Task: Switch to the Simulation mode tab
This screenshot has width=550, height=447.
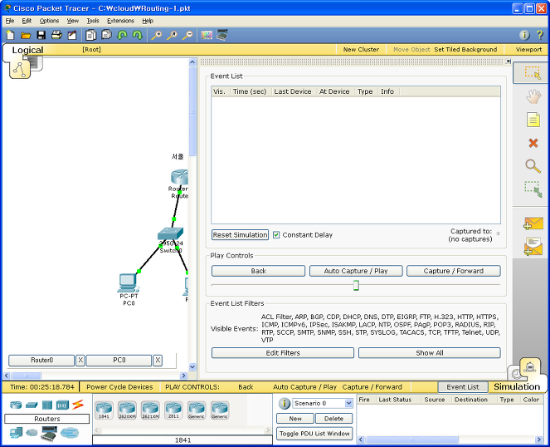Action: [x=517, y=386]
